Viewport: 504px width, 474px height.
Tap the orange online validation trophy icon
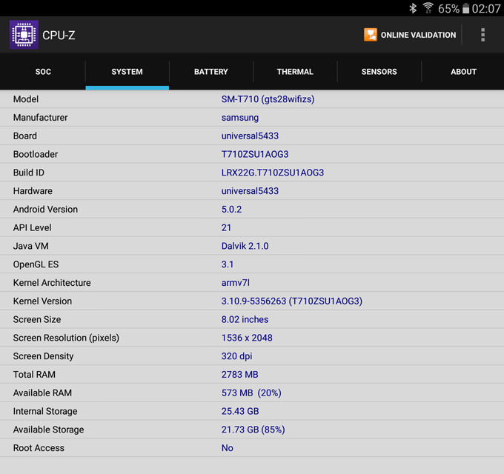click(x=371, y=35)
